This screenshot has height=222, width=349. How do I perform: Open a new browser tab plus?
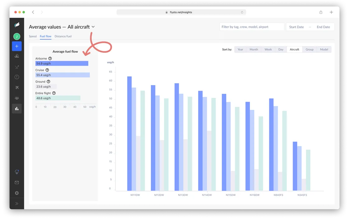(331, 12)
